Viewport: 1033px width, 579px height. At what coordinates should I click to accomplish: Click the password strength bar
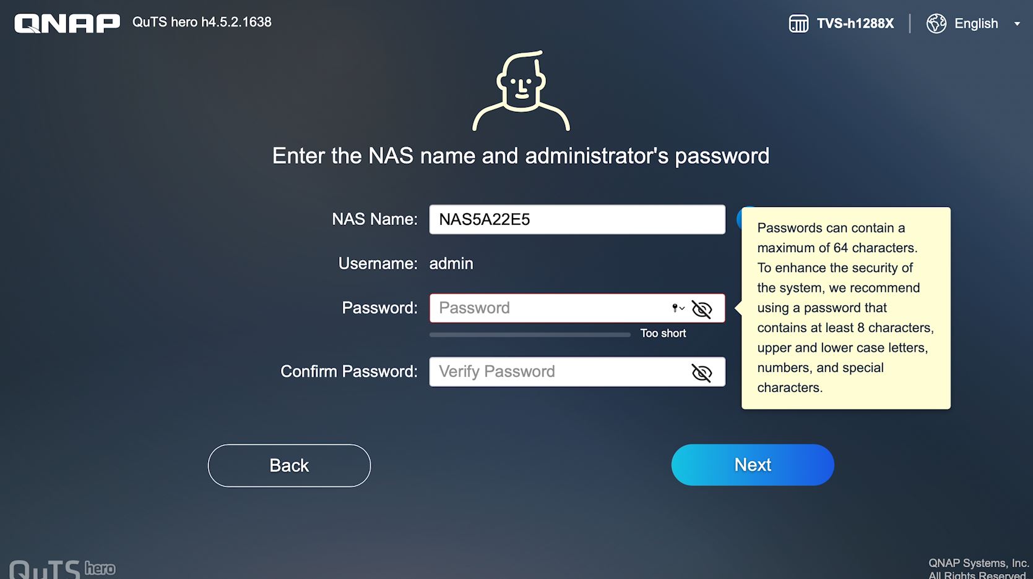530,334
